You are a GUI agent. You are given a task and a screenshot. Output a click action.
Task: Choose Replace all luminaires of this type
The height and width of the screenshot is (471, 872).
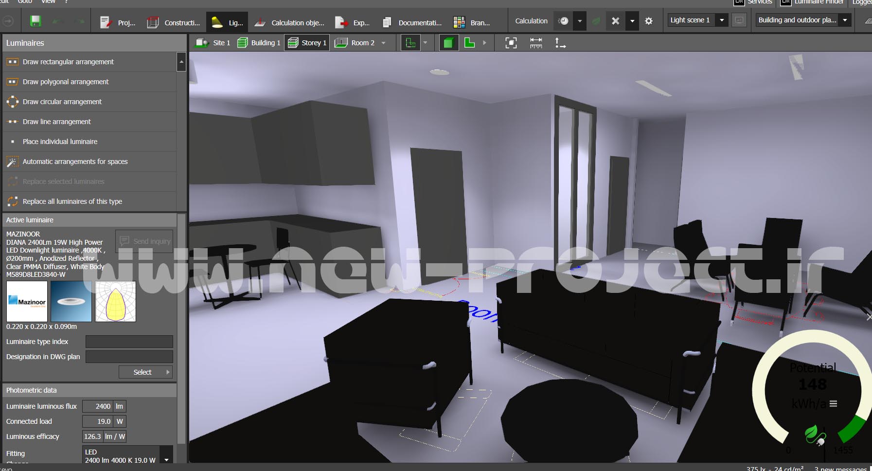click(x=89, y=201)
